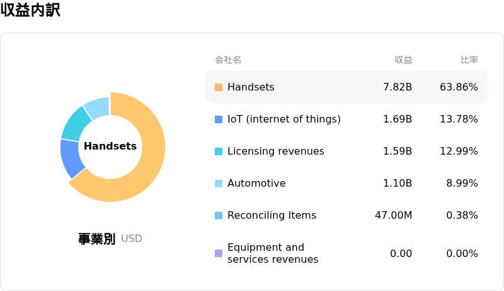Click the light blue Automotive swatch
The height and width of the screenshot is (291, 504).
219,184
